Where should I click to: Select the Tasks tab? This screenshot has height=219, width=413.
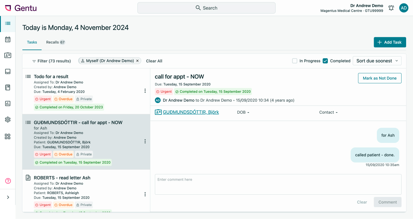(x=32, y=42)
